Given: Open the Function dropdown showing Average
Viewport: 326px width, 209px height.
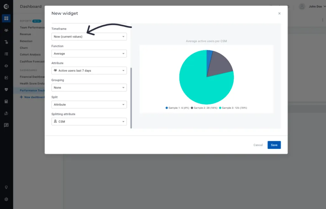Looking at the screenshot, I should (89, 54).
